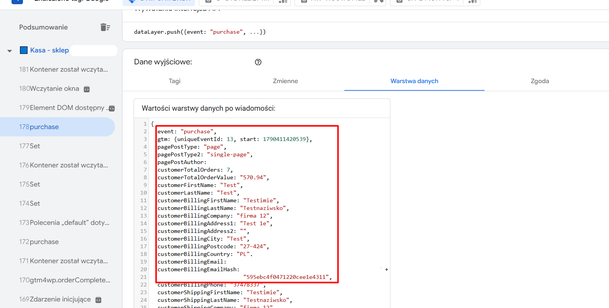Screen dimensions: 609x308
Task: Collapse the Kasa - sklep event group
Action: [x=10, y=51]
